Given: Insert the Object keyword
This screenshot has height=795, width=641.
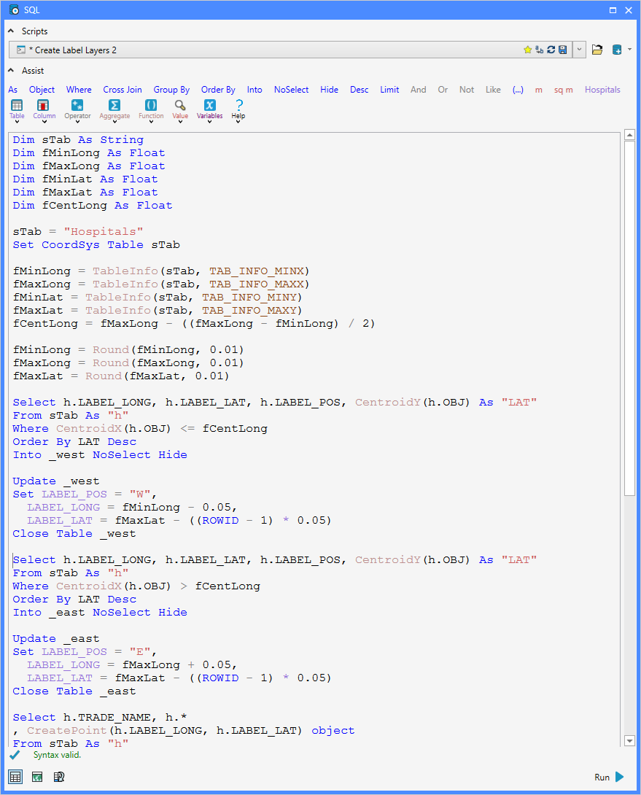Looking at the screenshot, I should pyautogui.click(x=42, y=90).
